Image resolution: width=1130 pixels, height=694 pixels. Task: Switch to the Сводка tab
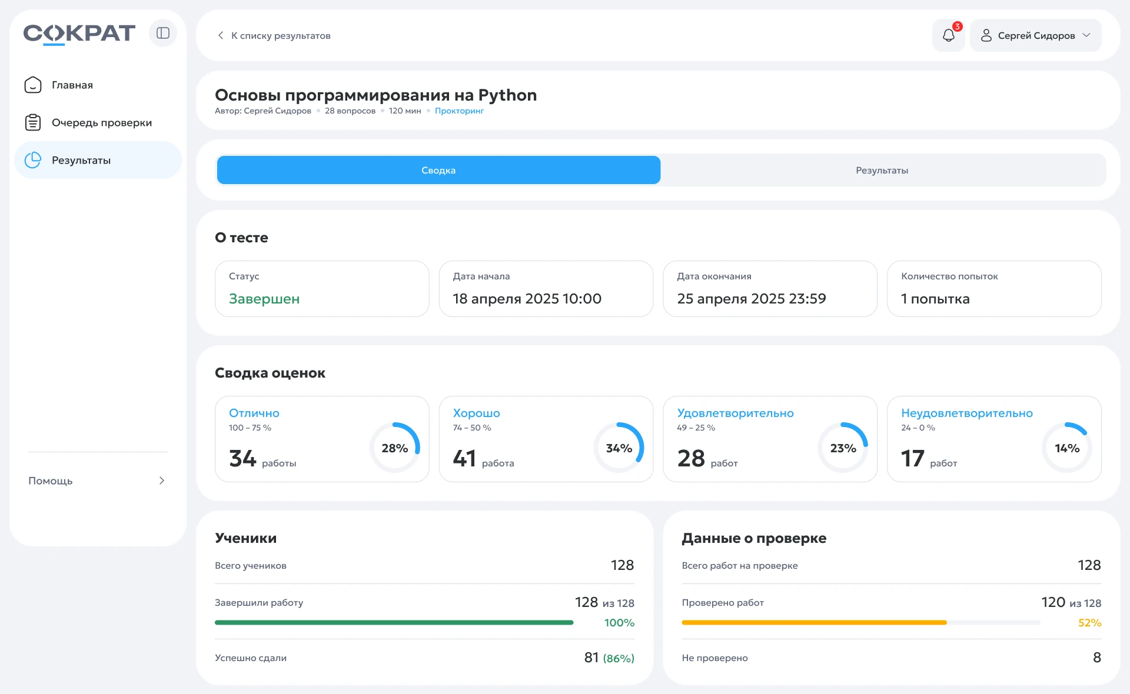(438, 170)
